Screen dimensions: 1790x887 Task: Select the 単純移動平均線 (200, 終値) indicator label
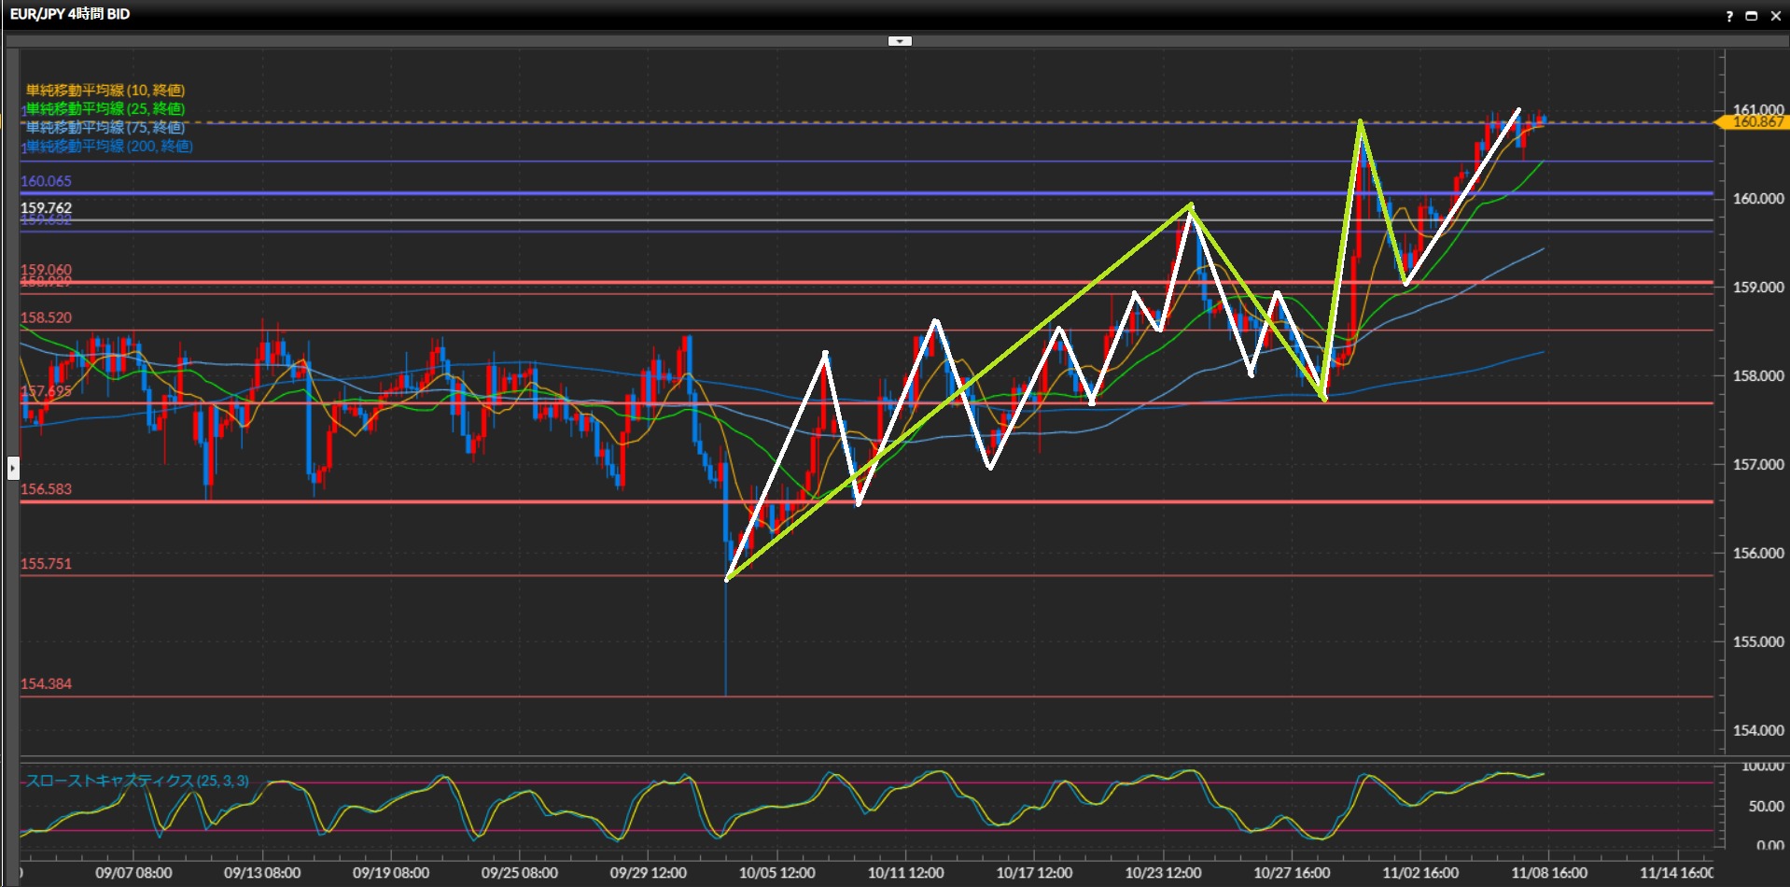click(109, 147)
